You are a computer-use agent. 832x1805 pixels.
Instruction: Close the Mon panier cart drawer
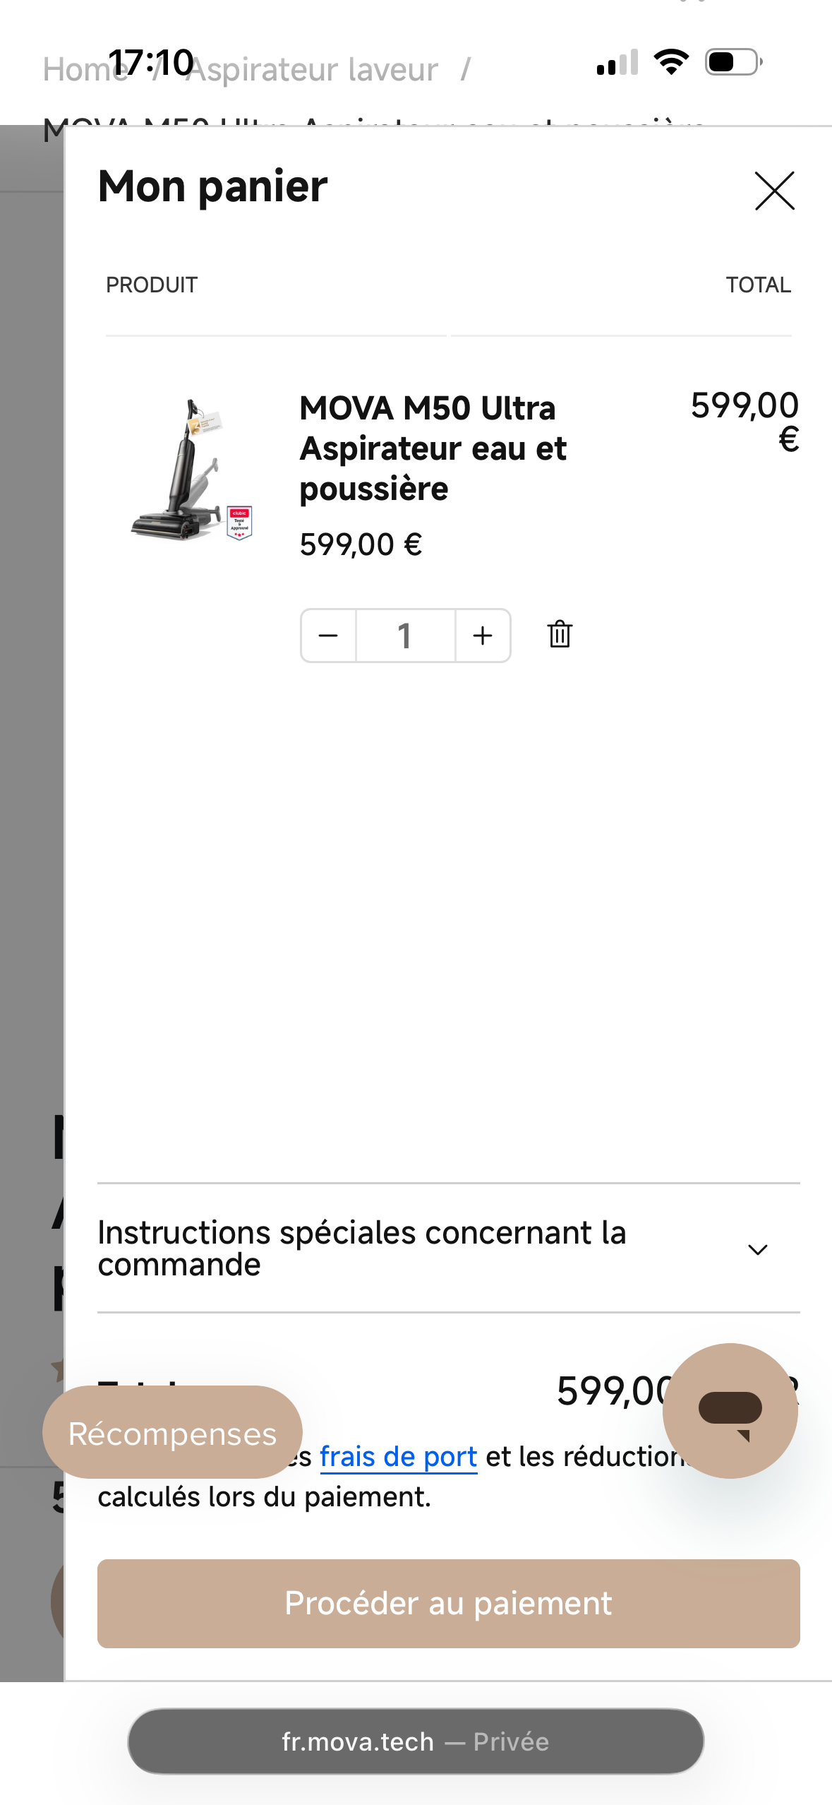(774, 191)
